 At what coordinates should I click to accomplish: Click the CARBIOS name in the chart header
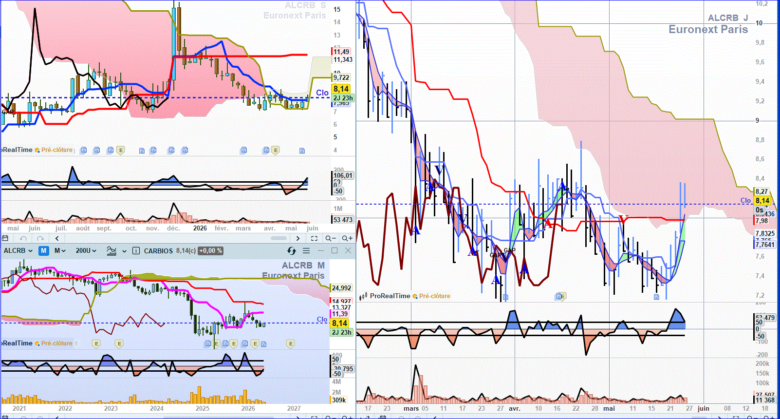(x=158, y=250)
